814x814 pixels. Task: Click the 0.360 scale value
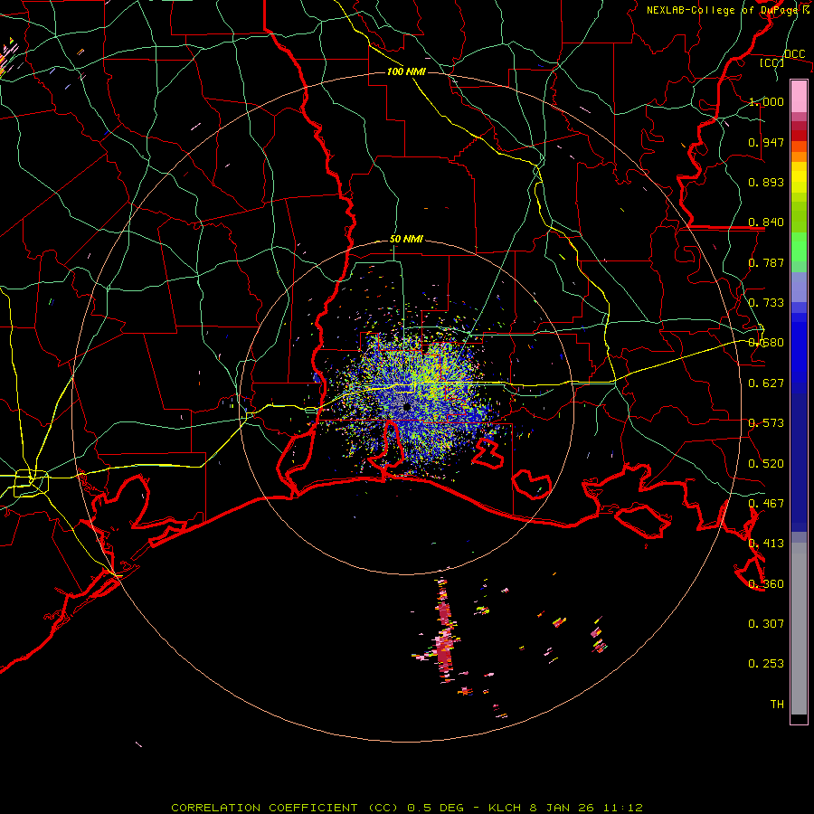click(x=766, y=584)
